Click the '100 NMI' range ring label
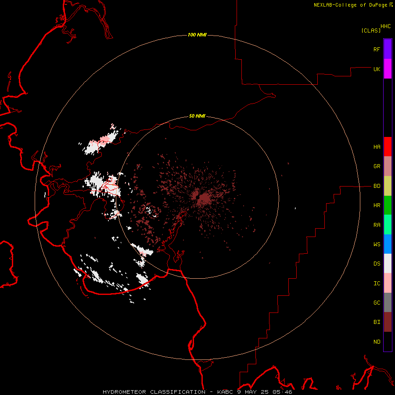The height and width of the screenshot is (395, 395). [197, 35]
